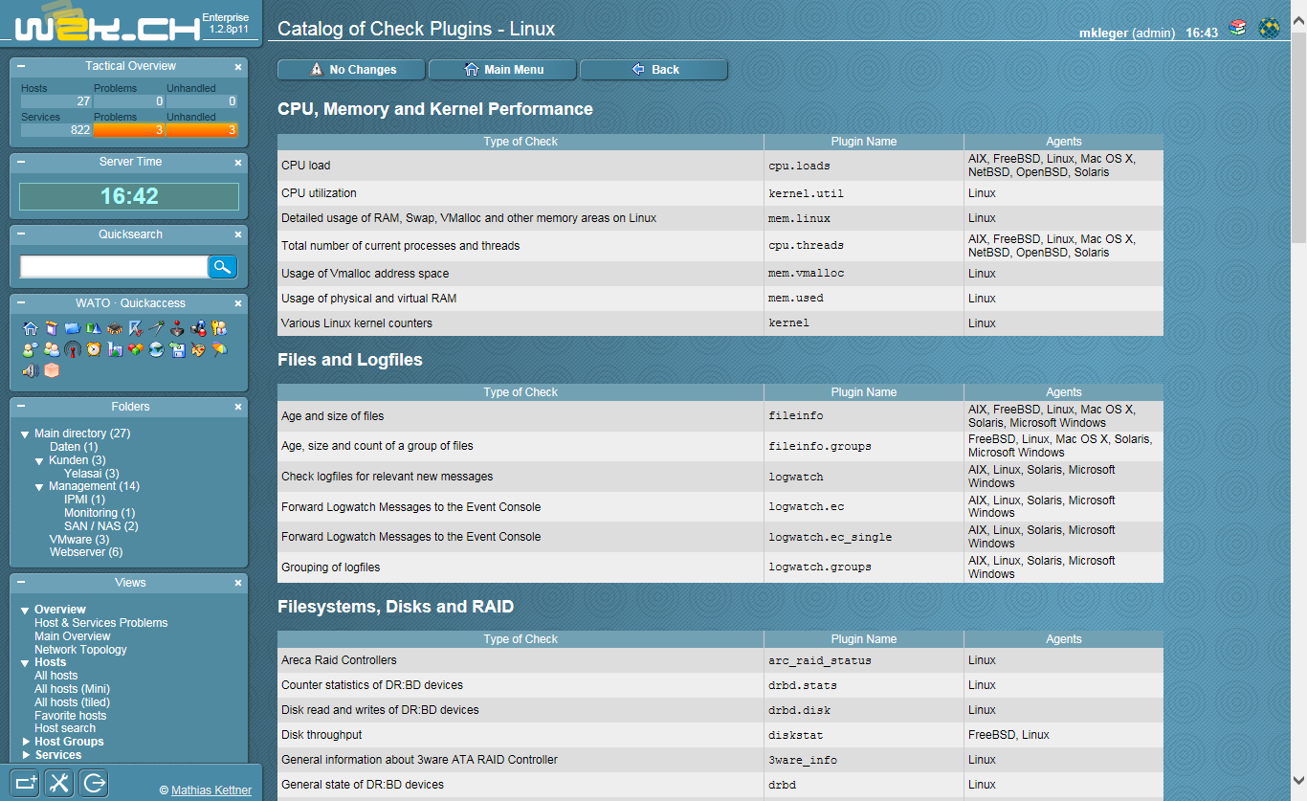Click the paint palette icon in Quickaccess
Screen dimensions: 1307x801
(x=198, y=349)
